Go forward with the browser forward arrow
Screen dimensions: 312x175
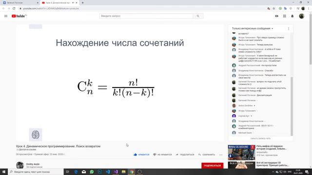(x=9, y=9)
